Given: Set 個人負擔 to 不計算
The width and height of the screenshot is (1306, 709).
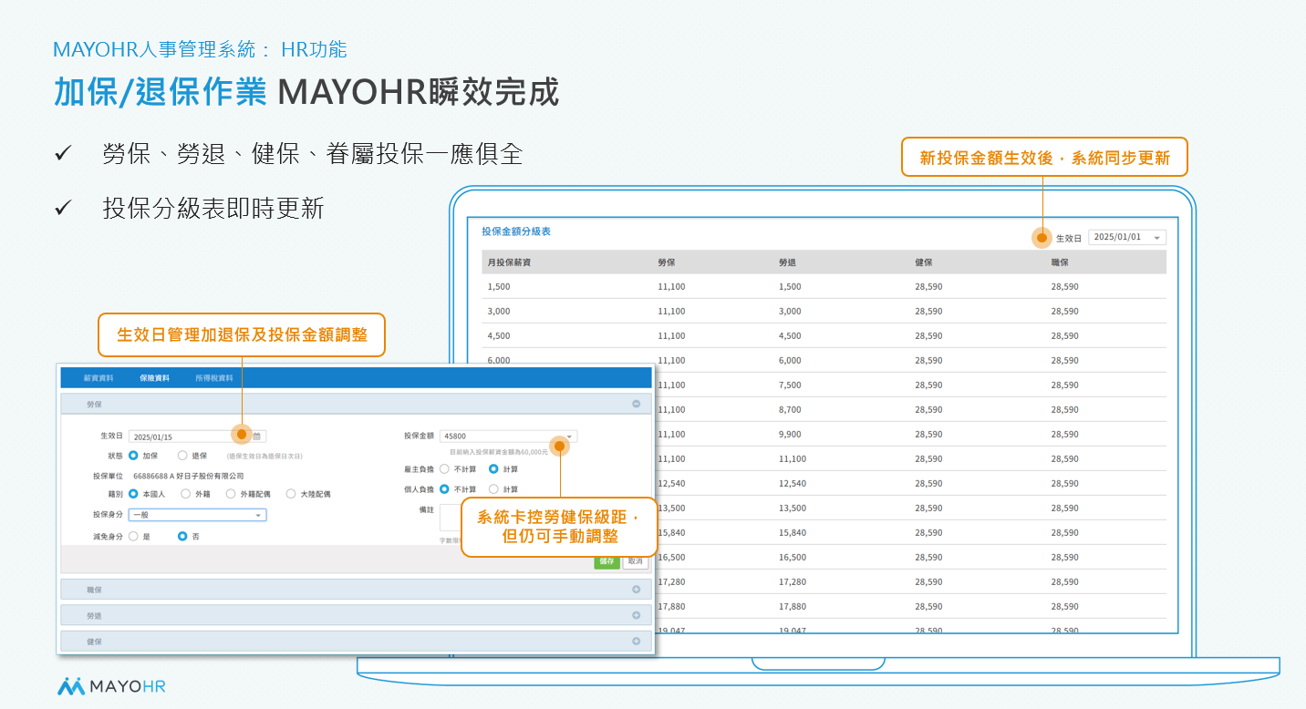Looking at the screenshot, I should (444, 489).
